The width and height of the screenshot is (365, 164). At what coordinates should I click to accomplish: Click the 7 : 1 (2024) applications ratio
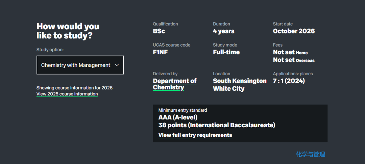tap(289, 81)
